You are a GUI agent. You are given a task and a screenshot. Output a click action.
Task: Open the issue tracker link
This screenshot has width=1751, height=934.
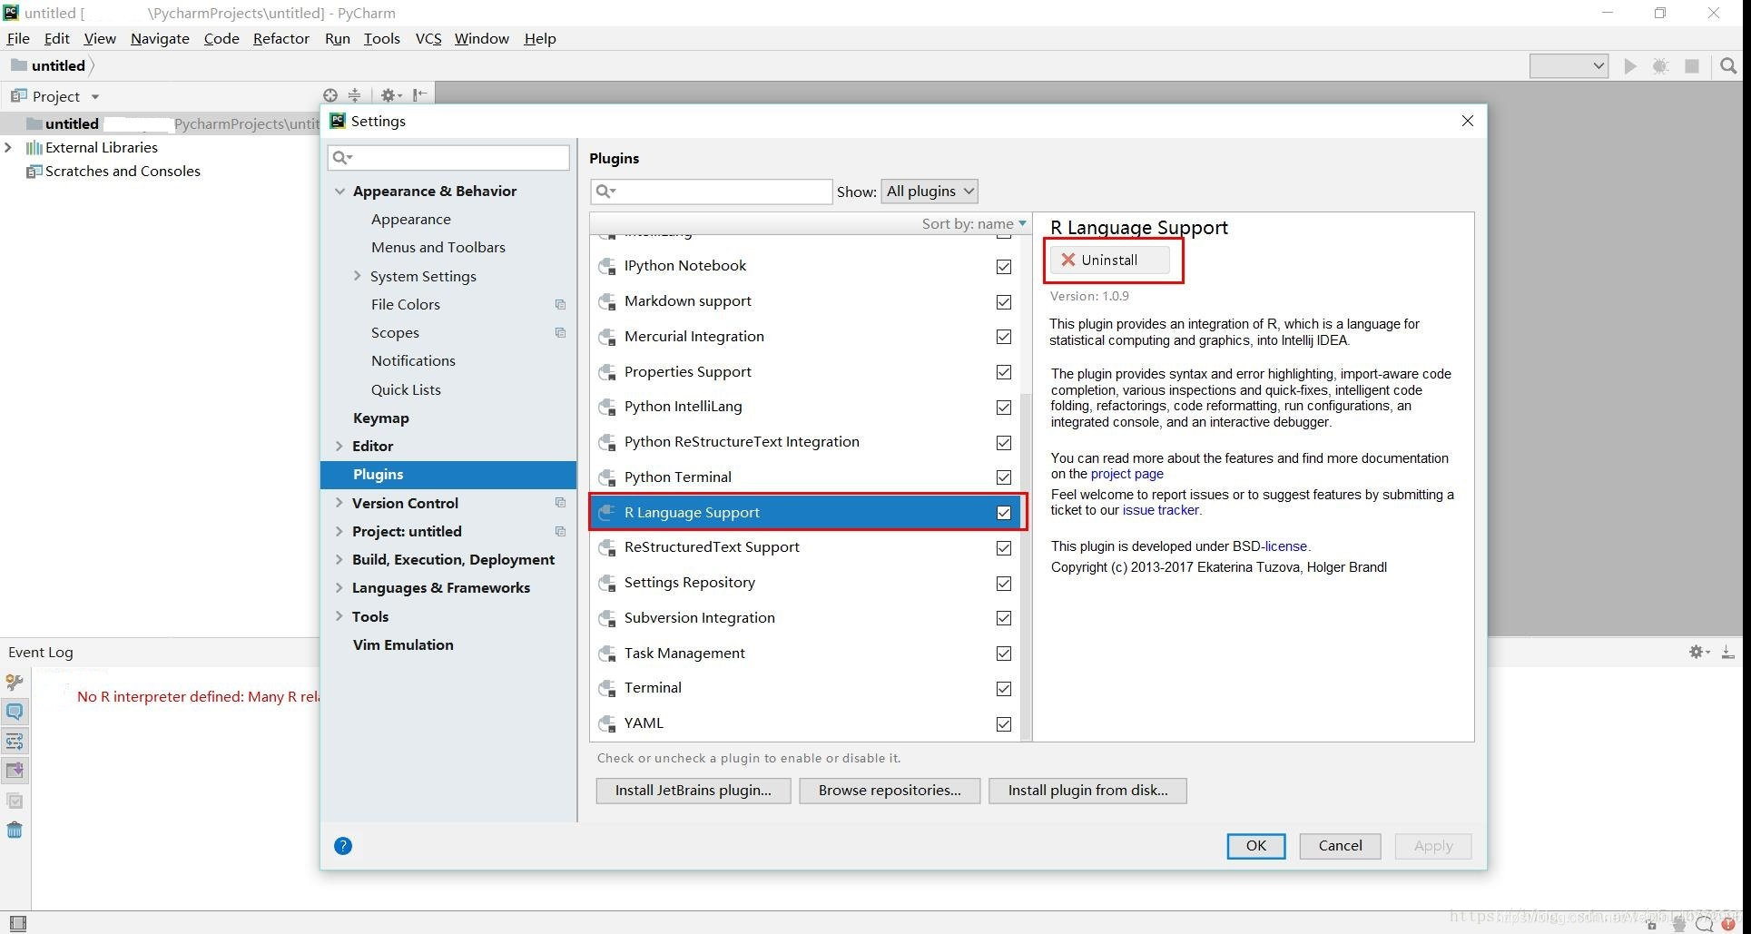[1161, 510]
